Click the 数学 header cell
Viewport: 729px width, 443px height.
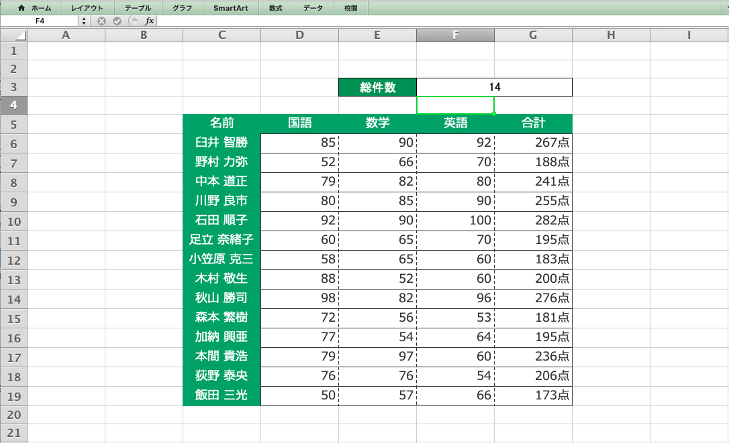point(377,123)
